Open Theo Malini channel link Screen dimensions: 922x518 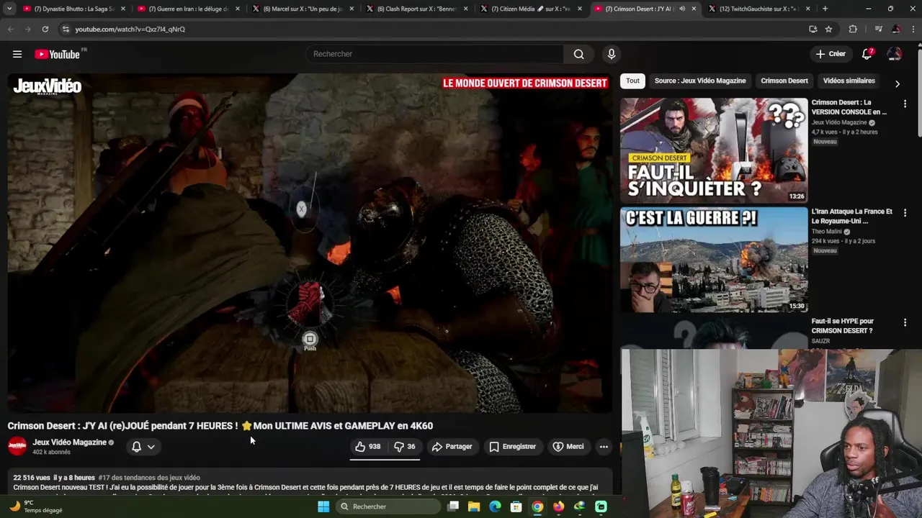click(x=827, y=232)
